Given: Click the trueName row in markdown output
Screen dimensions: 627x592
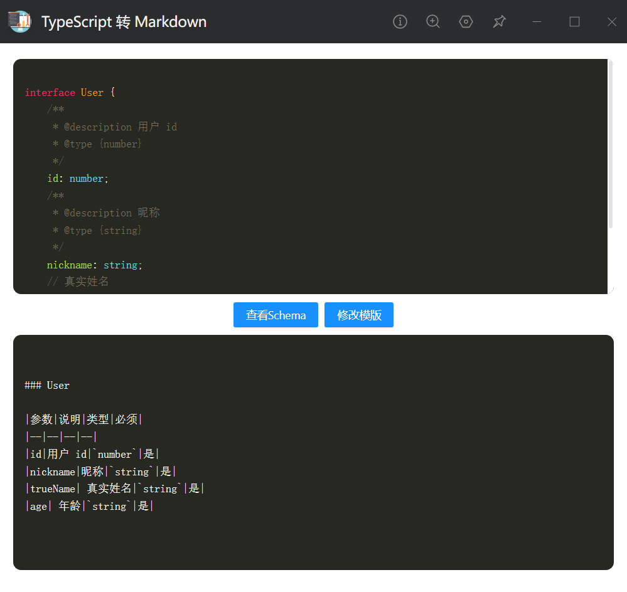Looking at the screenshot, I should point(115,489).
